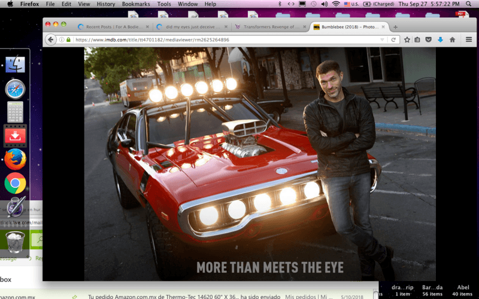Click the battery Charged status

point(379,4)
